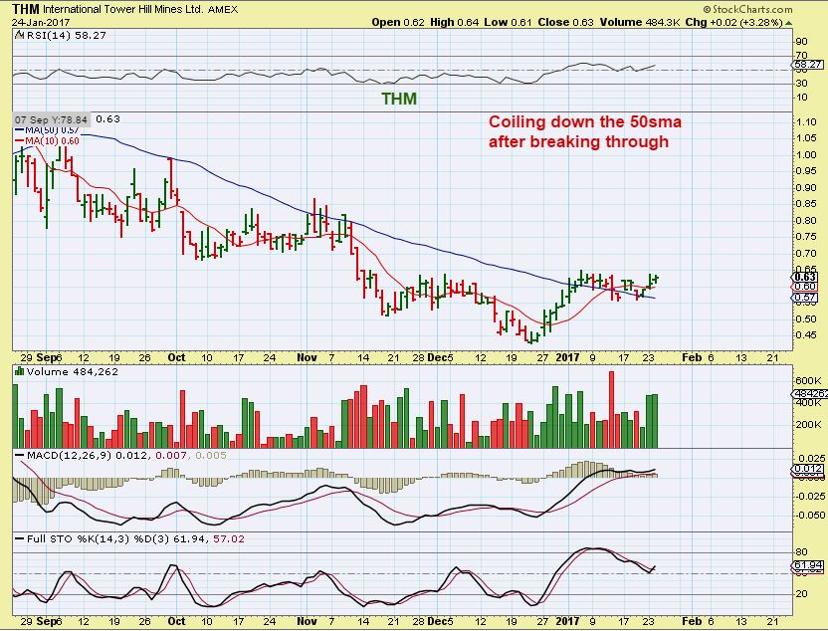
Task: Click the Close 0.63 value in the header
Action: (565, 22)
